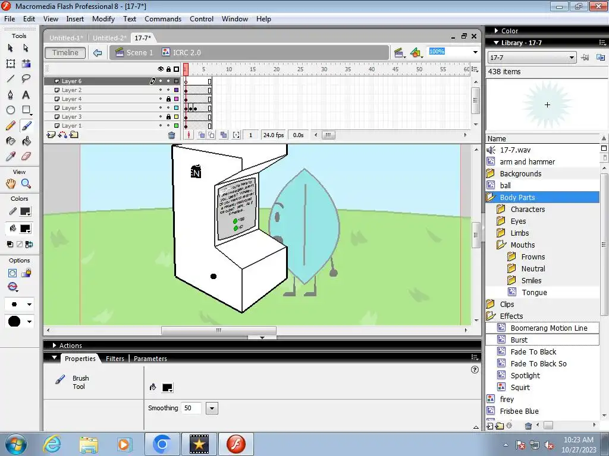Click fill color swatch in Properties panel
This screenshot has width=609, height=456.
167,387
